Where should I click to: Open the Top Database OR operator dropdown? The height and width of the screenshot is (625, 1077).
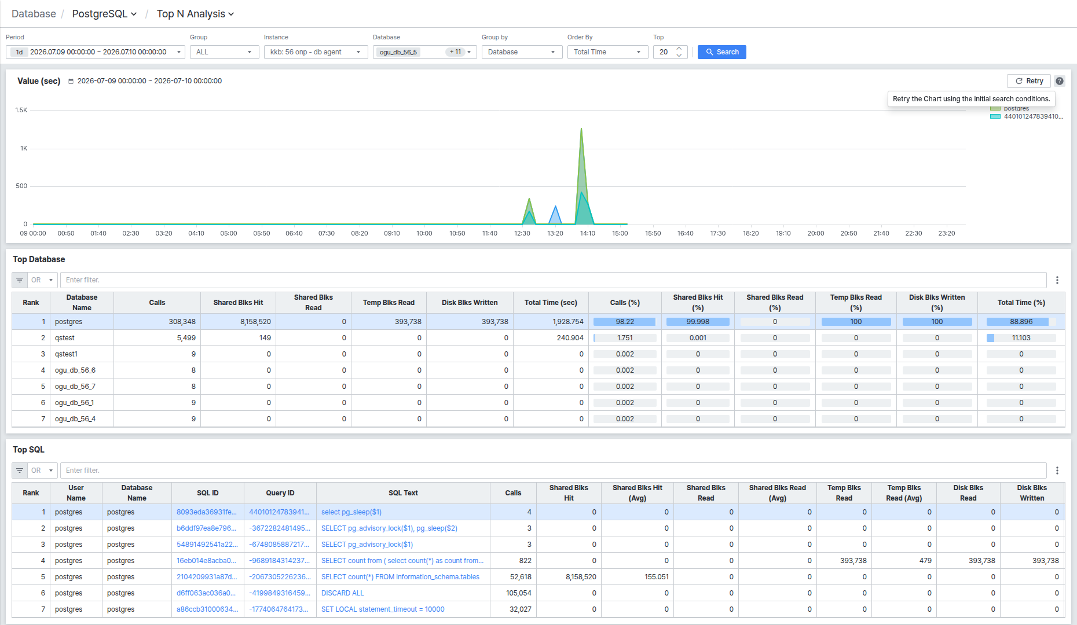click(x=43, y=280)
